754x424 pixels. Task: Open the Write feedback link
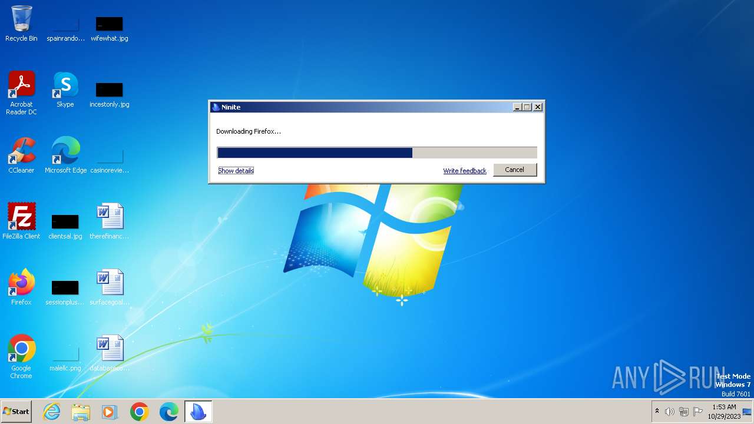click(x=465, y=171)
